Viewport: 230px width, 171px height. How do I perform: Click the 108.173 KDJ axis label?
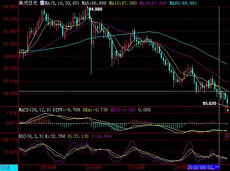click(x=9, y=140)
